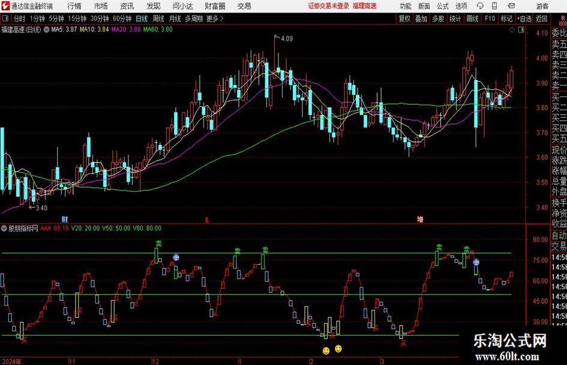
Task: Click the left yellow smiley icon below the indicator
Action: pyautogui.click(x=326, y=351)
